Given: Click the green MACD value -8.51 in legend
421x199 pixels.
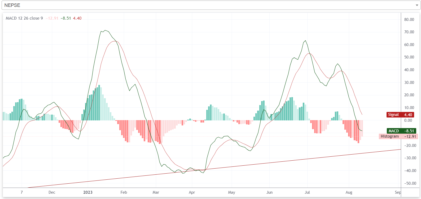Looking at the screenshot, I should click(66, 18).
